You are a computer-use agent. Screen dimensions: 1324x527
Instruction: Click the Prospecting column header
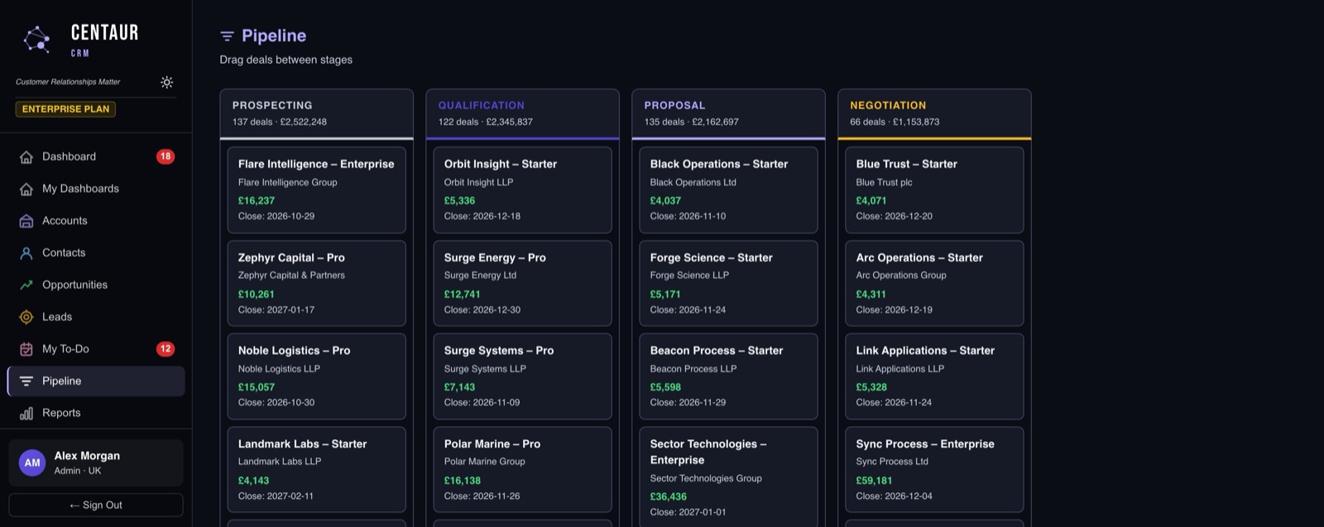[317, 113]
